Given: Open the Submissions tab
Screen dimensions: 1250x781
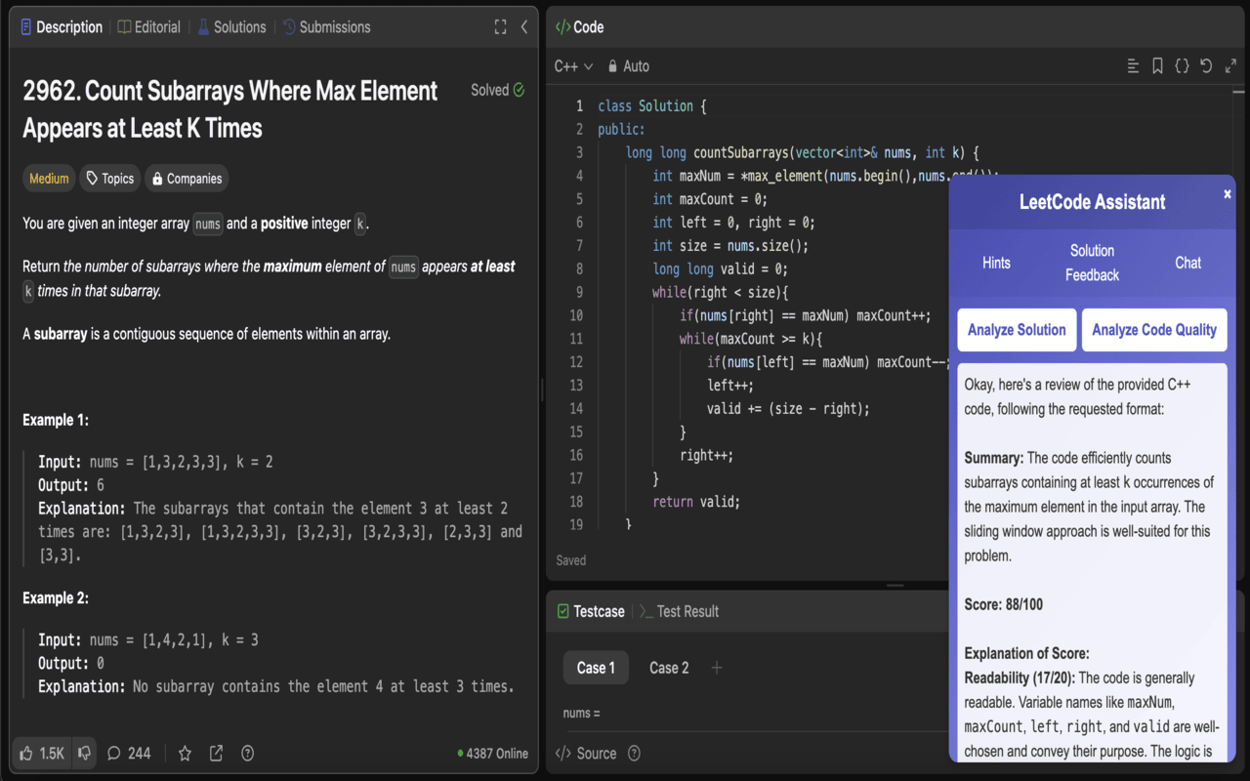Looking at the screenshot, I should 326,27.
